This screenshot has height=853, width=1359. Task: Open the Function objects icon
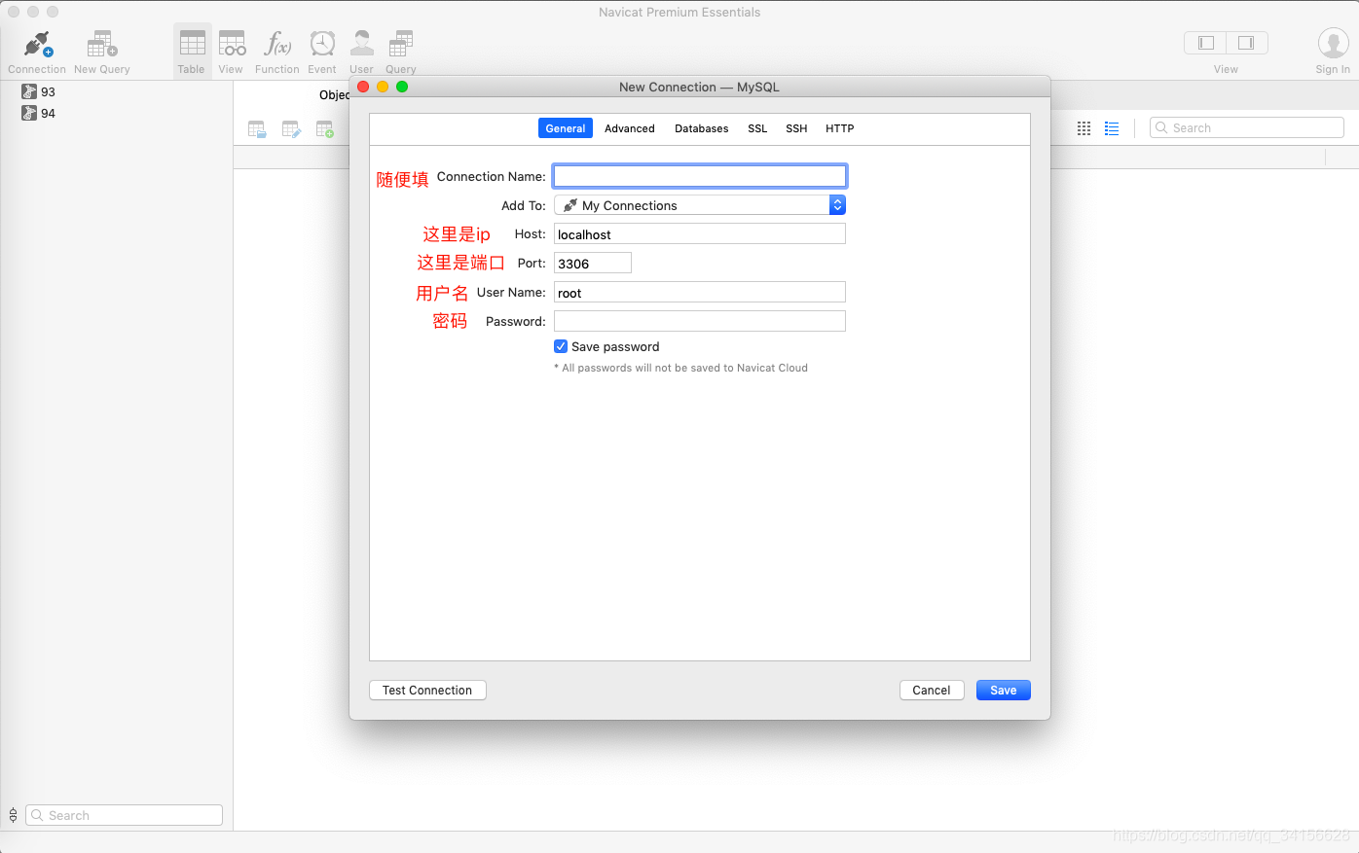[x=277, y=44]
